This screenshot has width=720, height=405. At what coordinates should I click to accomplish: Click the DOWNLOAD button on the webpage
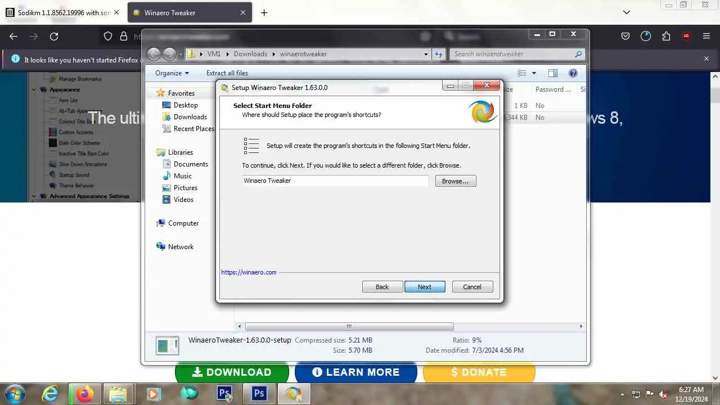(232, 372)
